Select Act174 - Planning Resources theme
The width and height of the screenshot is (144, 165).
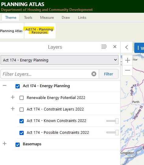(x=40, y=31)
